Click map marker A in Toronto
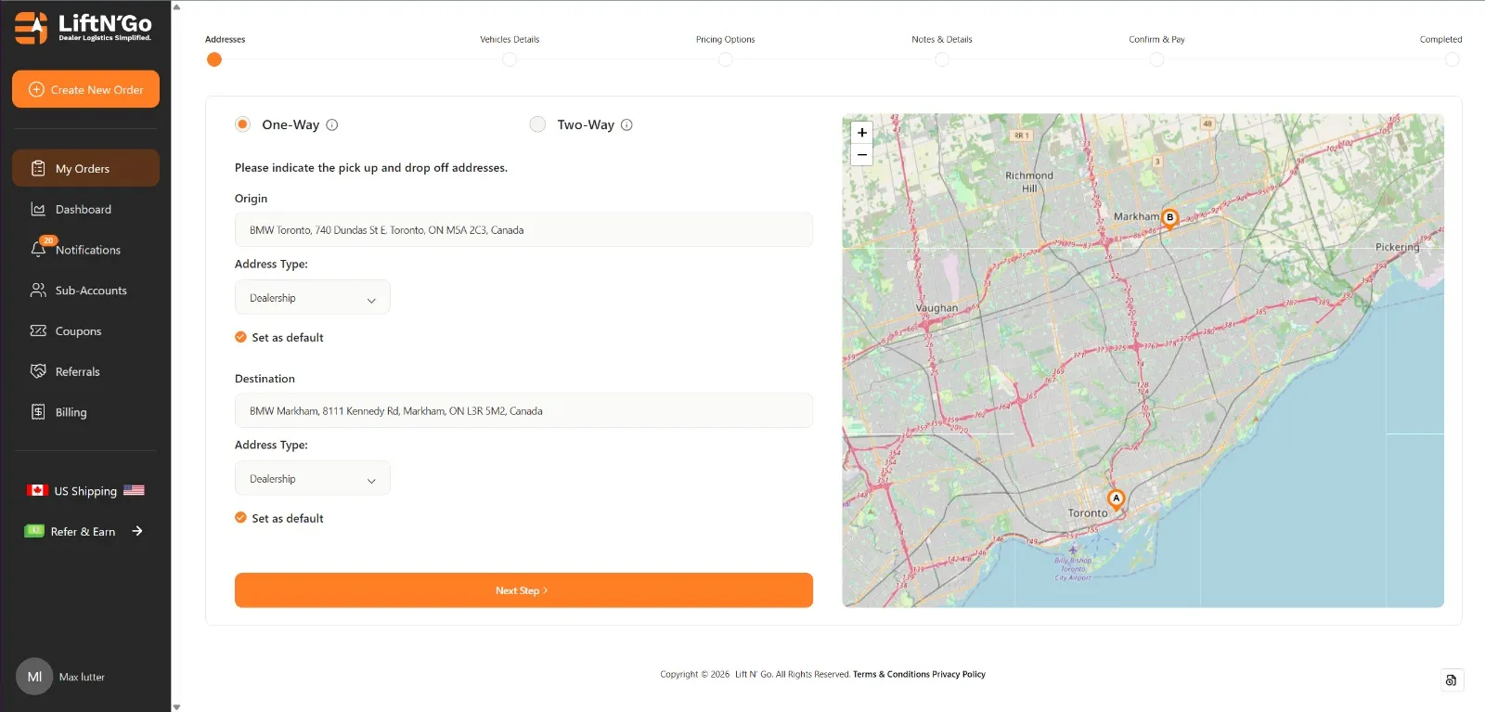The height and width of the screenshot is (712, 1485). [1117, 499]
